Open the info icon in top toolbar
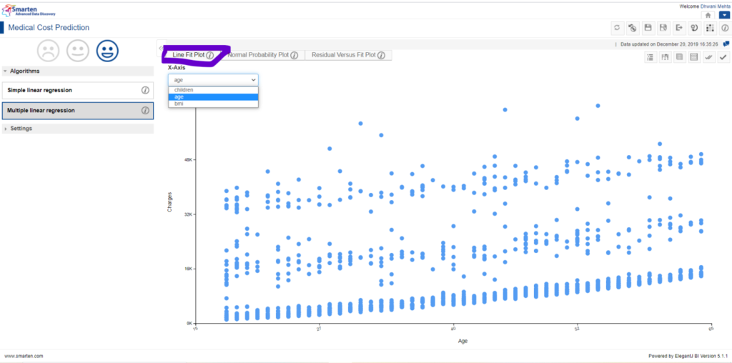732x363 pixels. 725,28
